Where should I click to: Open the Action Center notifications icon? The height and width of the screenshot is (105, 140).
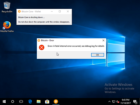135,102
